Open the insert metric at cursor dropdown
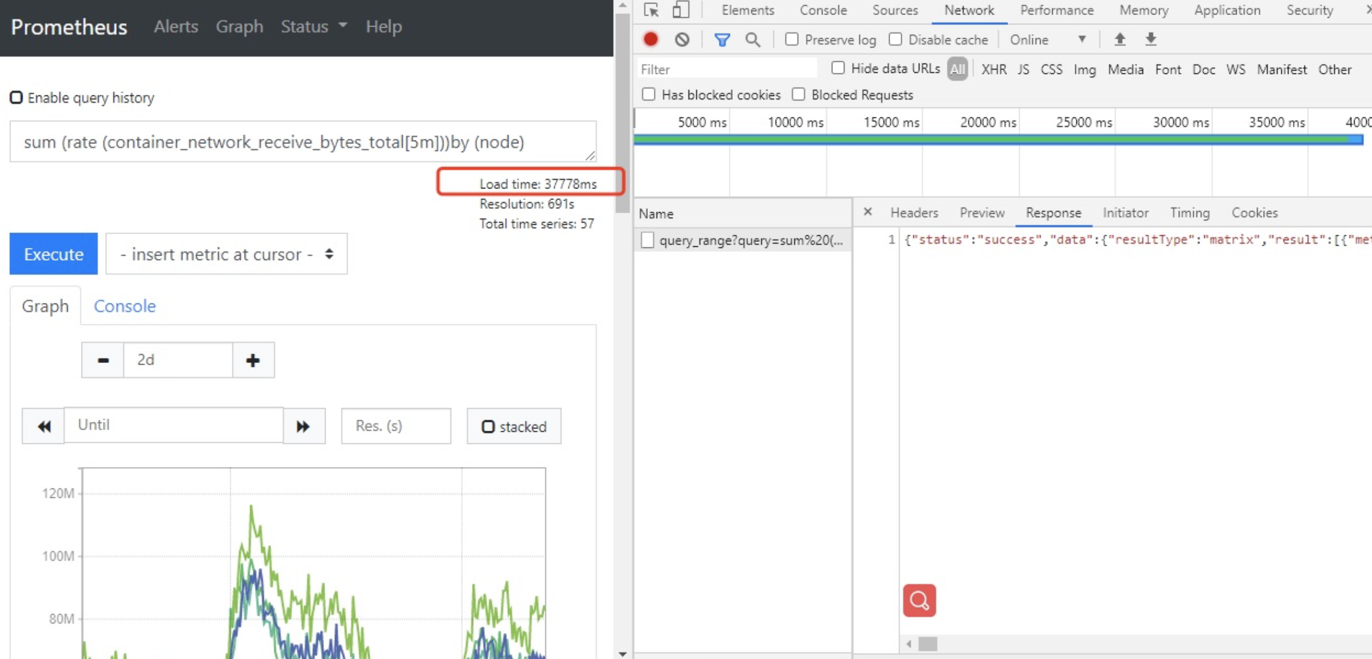This screenshot has height=659, width=1372. (227, 254)
